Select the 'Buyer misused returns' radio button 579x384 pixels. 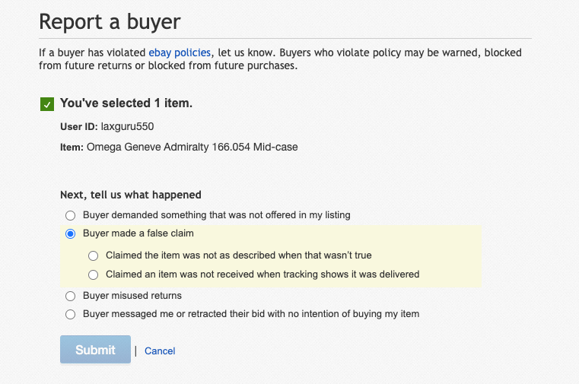[x=71, y=295]
